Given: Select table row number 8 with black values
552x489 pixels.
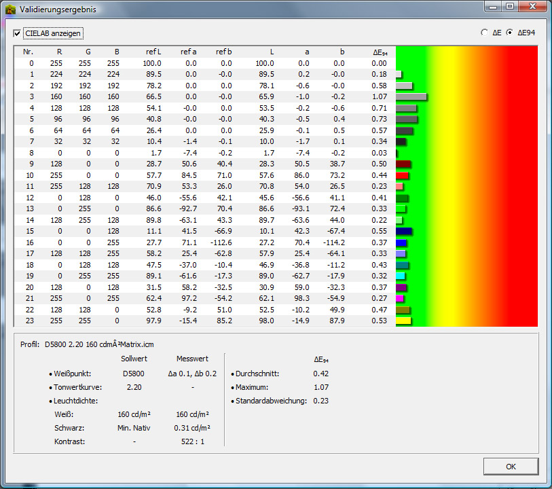Looking at the screenshot, I should [x=204, y=153].
